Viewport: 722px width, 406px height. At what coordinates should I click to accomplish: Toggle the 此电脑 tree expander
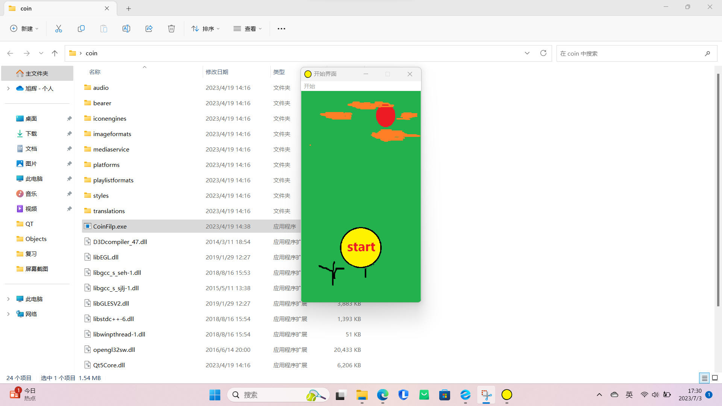click(x=8, y=298)
